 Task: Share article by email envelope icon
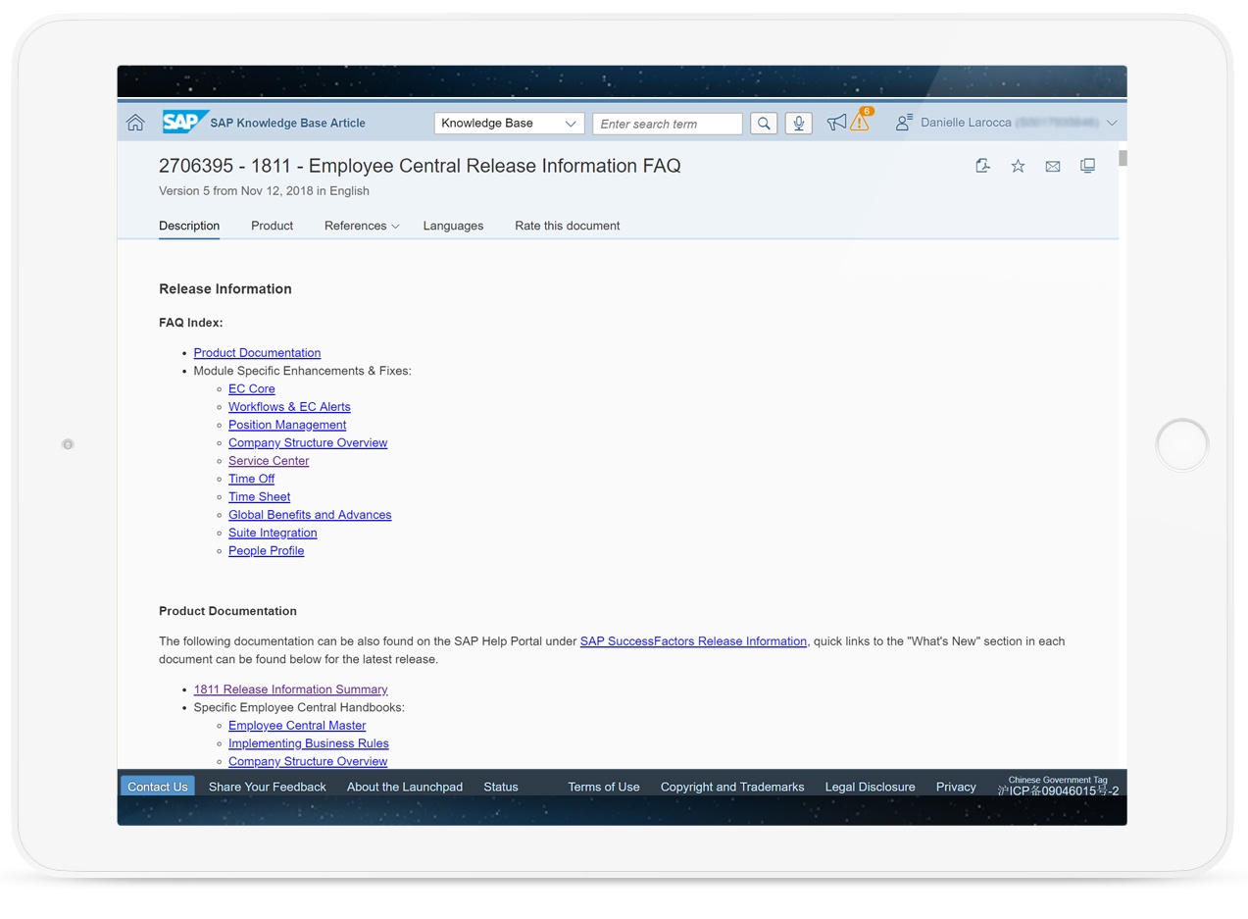click(x=1053, y=166)
